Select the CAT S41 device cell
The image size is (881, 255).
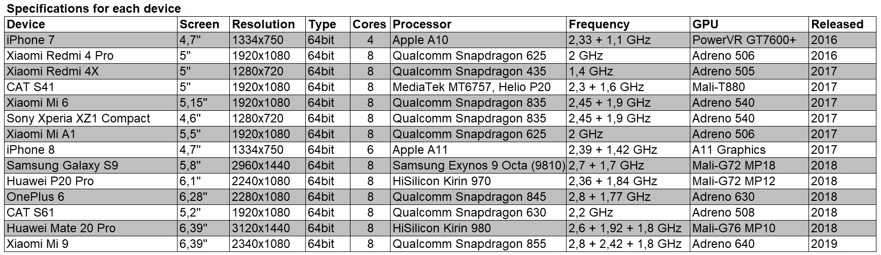click(x=30, y=87)
